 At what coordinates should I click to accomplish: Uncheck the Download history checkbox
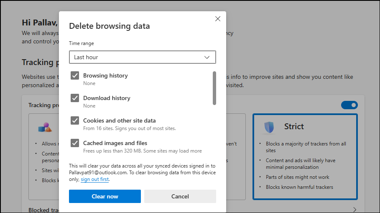coord(75,98)
